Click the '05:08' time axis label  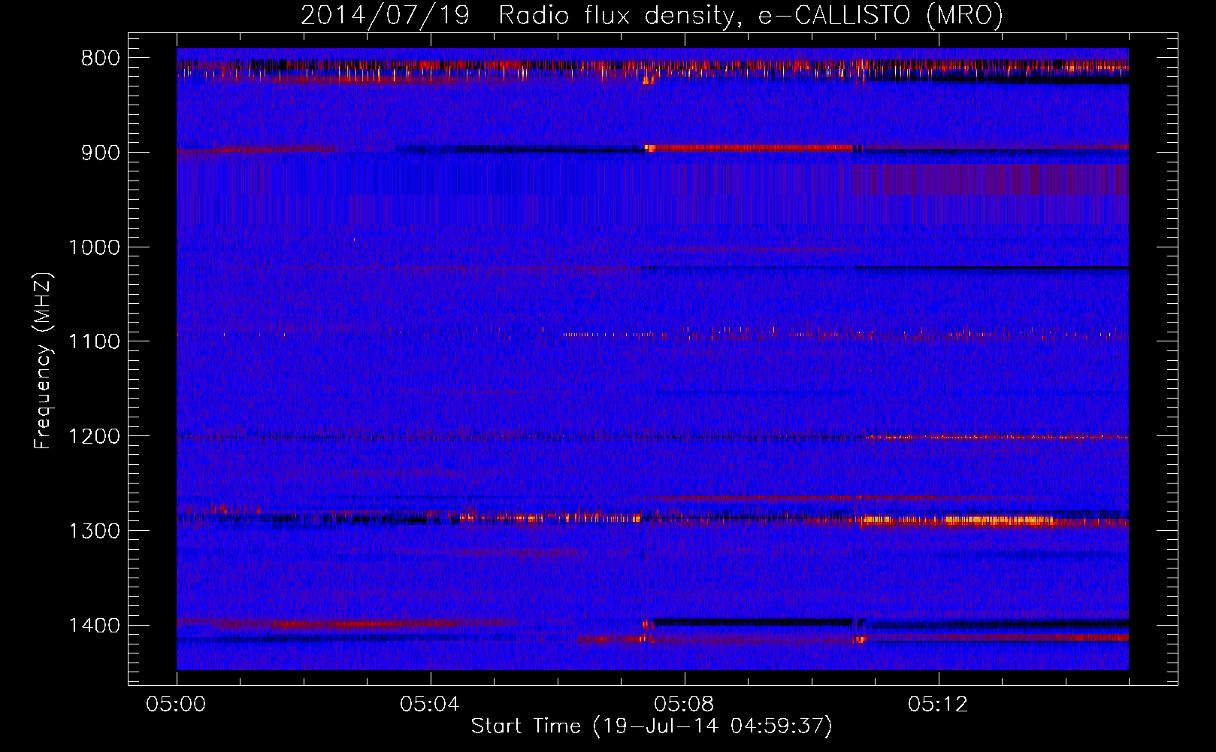point(684,705)
